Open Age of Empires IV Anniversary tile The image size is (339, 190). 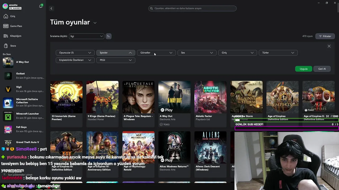[102, 154]
